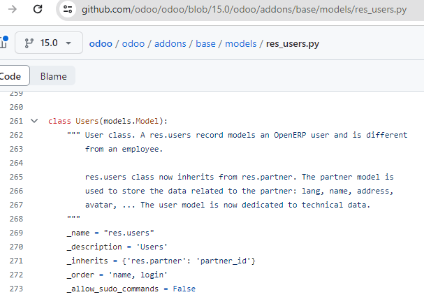Select line number 261
The width and height of the screenshot is (424, 297).
click(16, 121)
